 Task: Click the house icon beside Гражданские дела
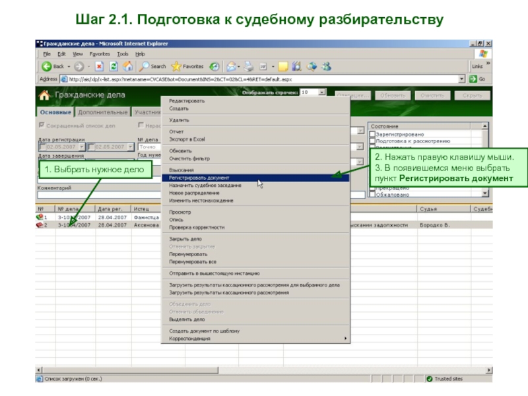coord(44,95)
